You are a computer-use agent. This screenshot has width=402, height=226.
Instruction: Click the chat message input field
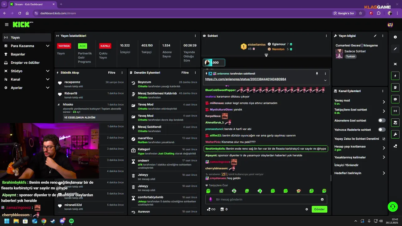tap(266, 199)
